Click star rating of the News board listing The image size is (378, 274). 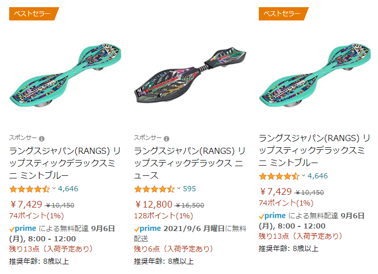coord(154,189)
